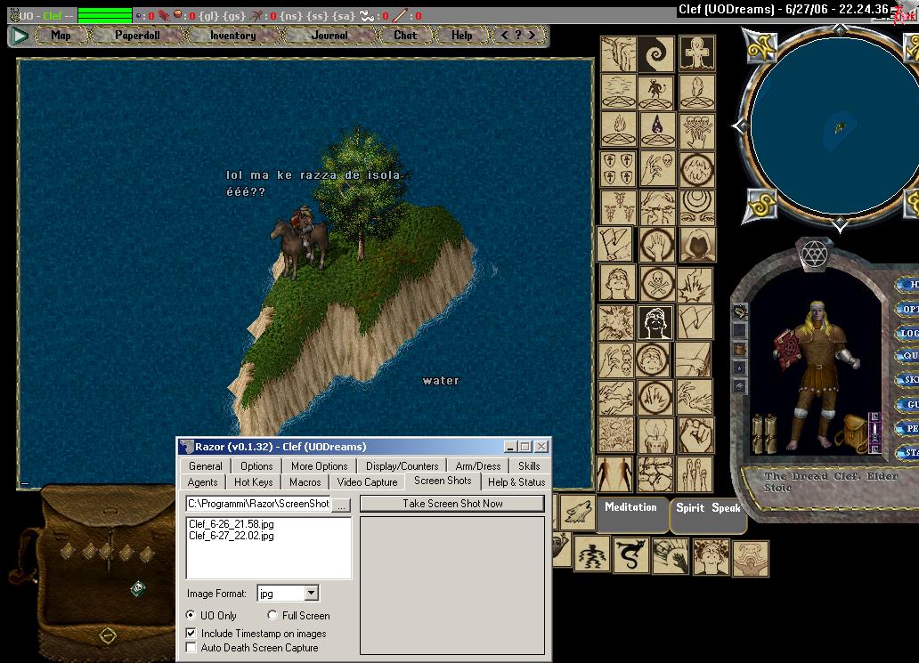Viewport: 919px width, 663px height.
Task: Pick the skull item in the backpack
Action: 138,588
